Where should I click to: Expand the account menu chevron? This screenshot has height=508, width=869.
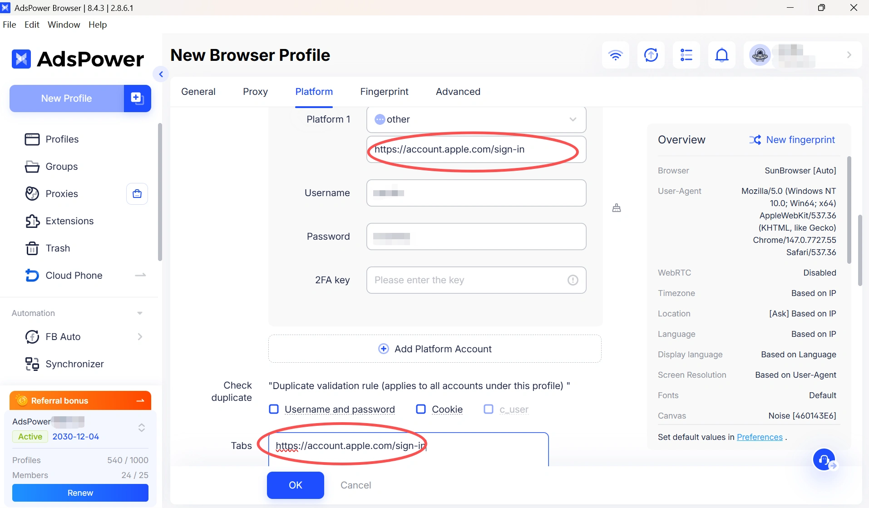point(849,55)
